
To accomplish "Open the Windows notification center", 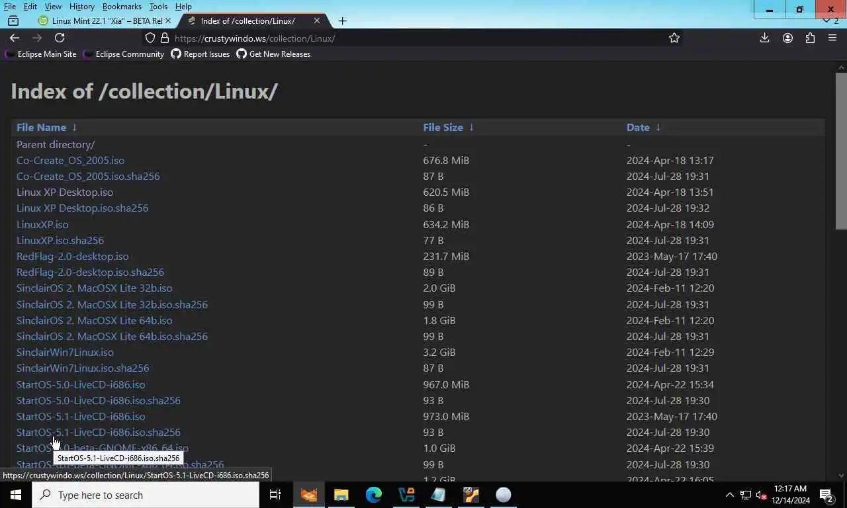I will click(826, 495).
